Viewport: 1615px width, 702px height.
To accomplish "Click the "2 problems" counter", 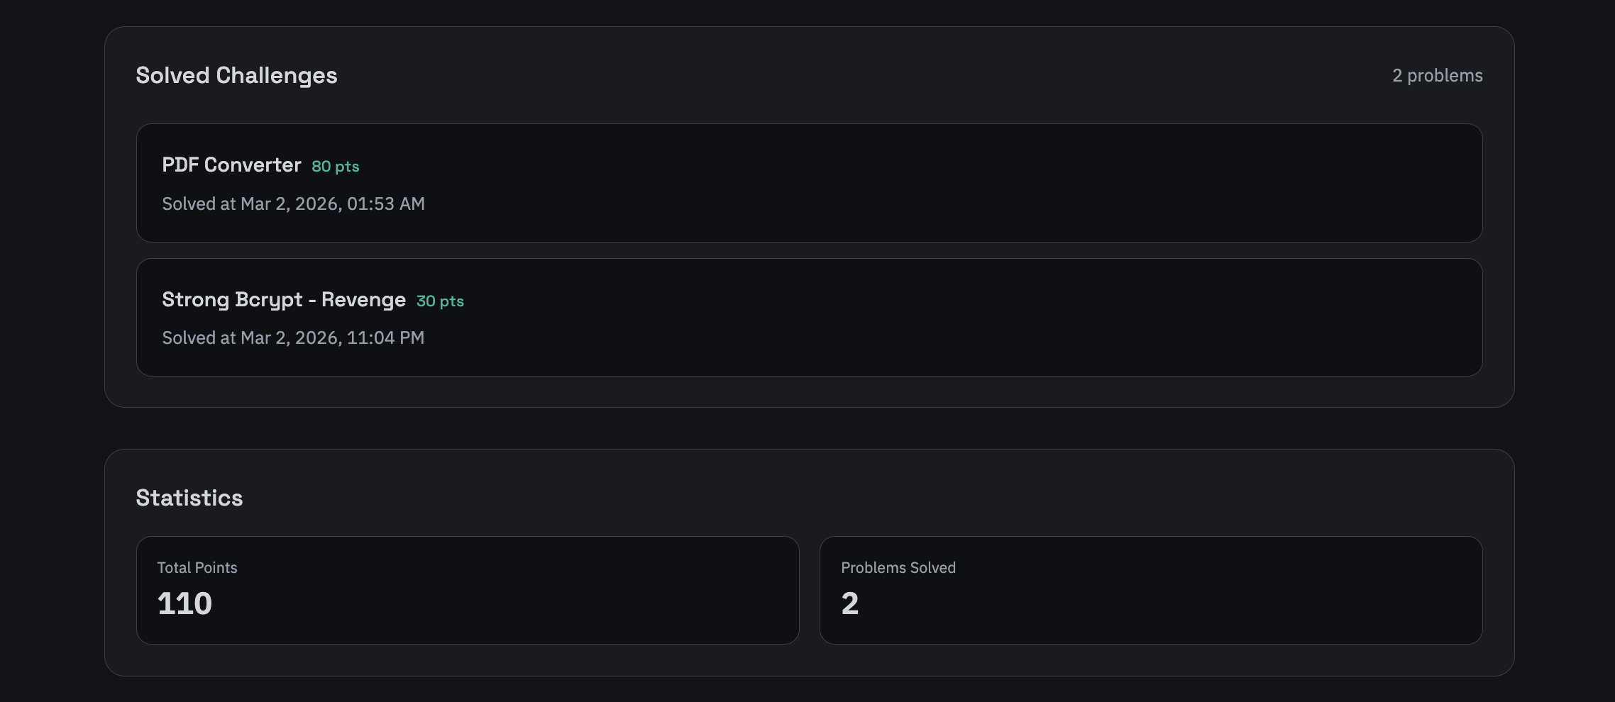I will pyautogui.click(x=1437, y=76).
